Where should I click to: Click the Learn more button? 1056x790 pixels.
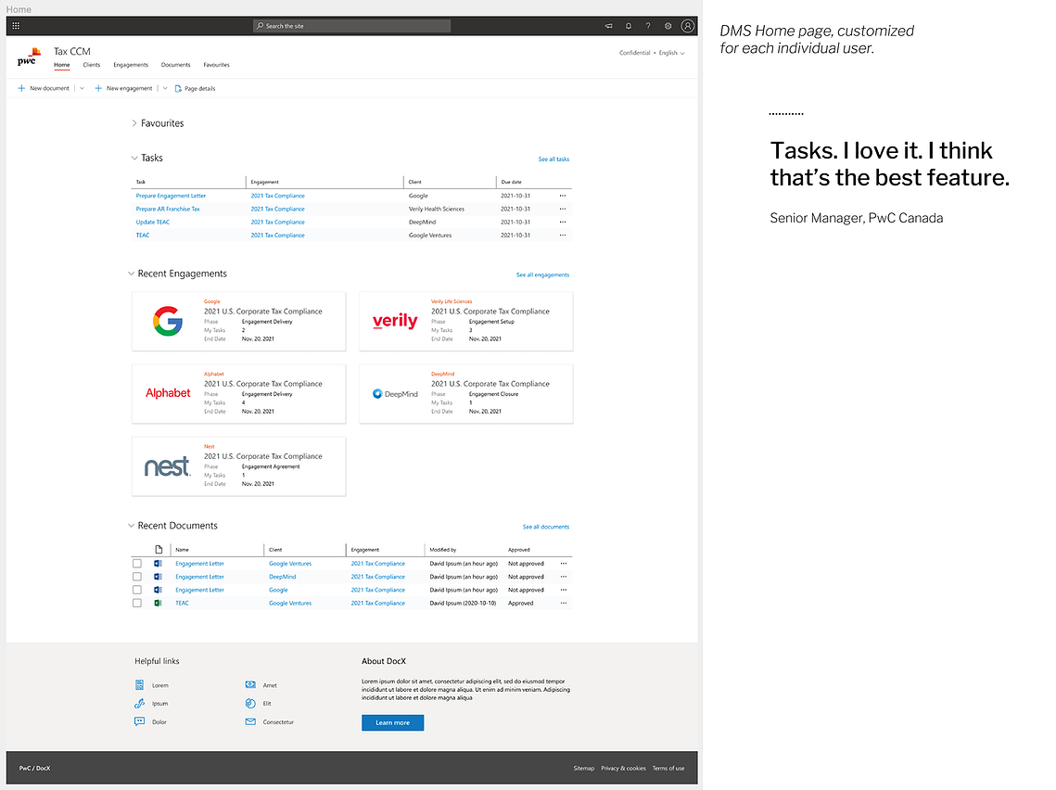(392, 722)
